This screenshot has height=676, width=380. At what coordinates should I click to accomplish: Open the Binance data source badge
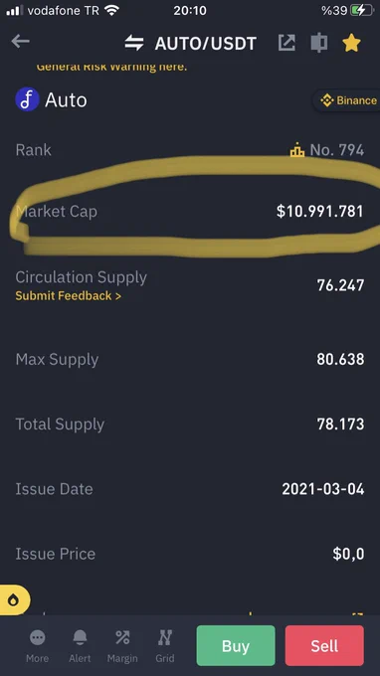347,100
